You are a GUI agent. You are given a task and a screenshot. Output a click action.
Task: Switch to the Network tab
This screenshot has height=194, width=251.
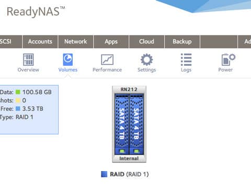point(76,42)
